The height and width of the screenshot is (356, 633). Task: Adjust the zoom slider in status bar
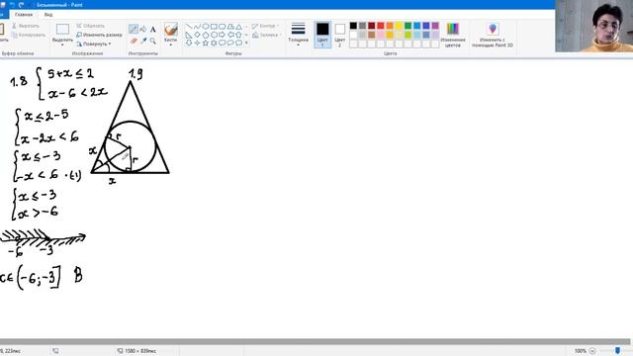[617, 351]
